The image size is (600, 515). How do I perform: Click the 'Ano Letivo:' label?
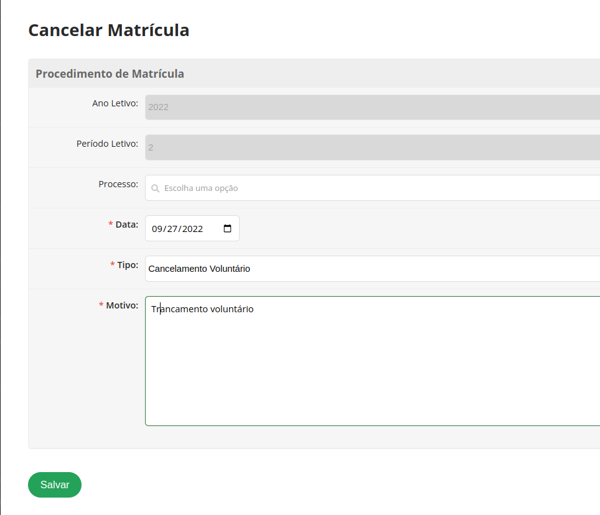[115, 103]
